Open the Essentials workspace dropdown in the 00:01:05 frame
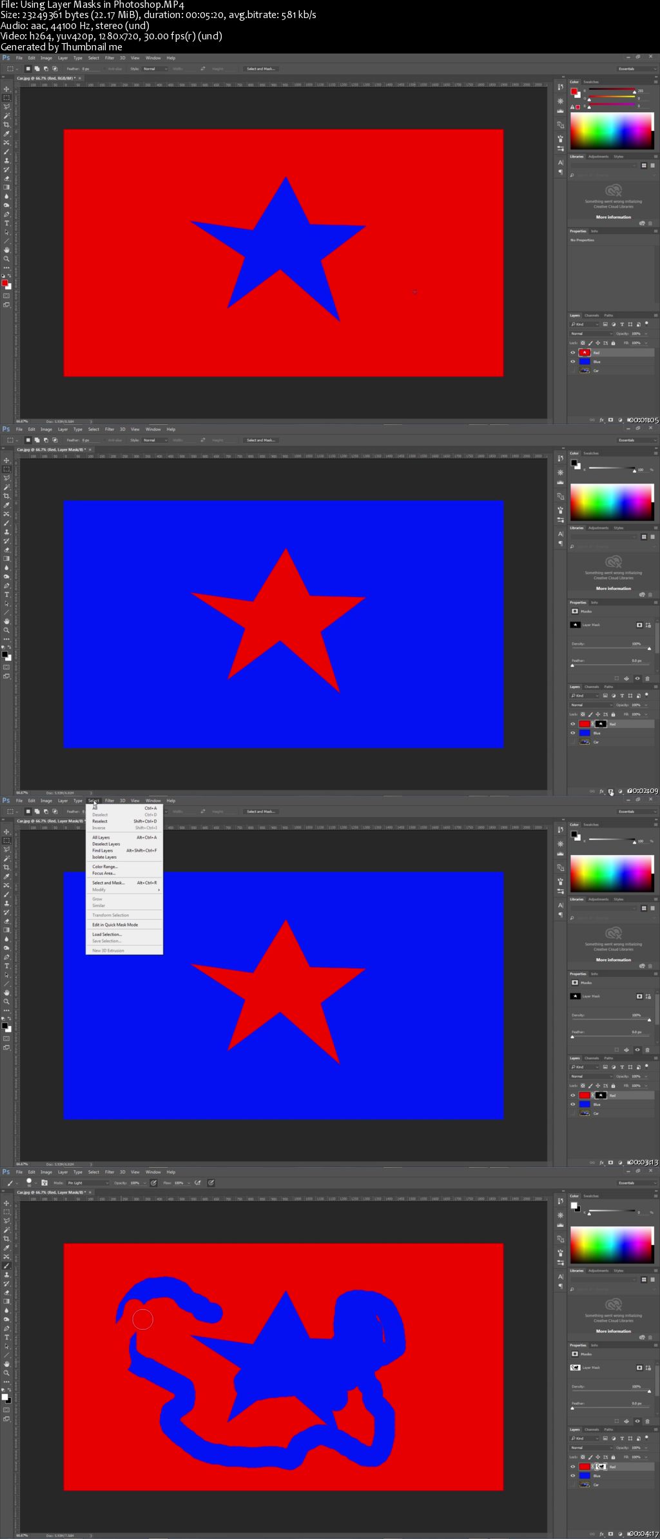Image resolution: width=660 pixels, height=1539 pixels. (636, 69)
